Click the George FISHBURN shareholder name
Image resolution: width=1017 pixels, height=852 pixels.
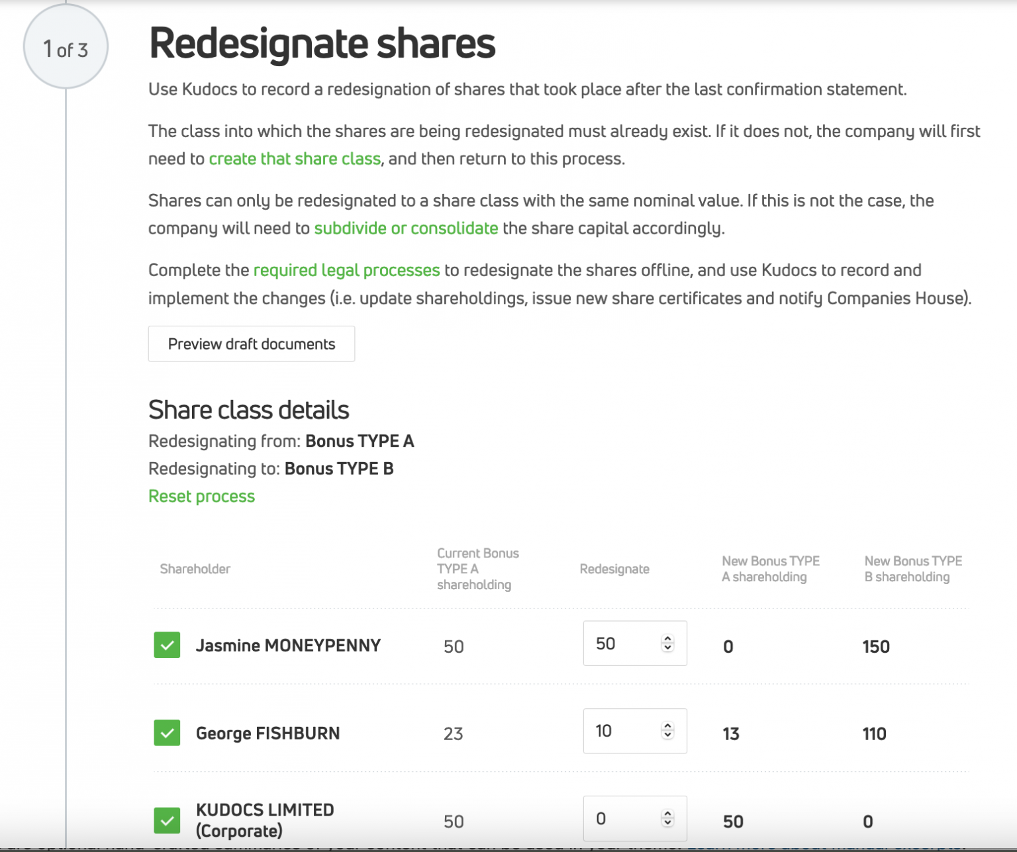tap(267, 734)
